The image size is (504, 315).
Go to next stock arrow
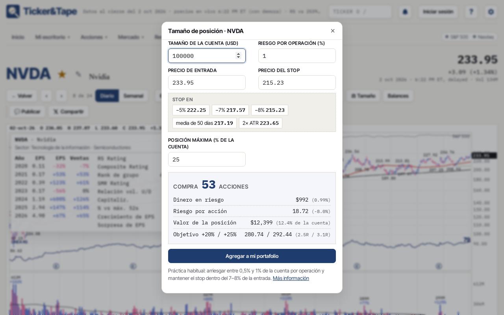point(61,96)
